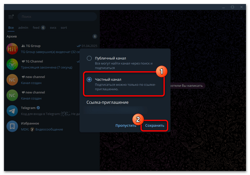This screenshot has width=250, height=175.
Task: Select the Публичный канал radio button
Action: point(89,58)
